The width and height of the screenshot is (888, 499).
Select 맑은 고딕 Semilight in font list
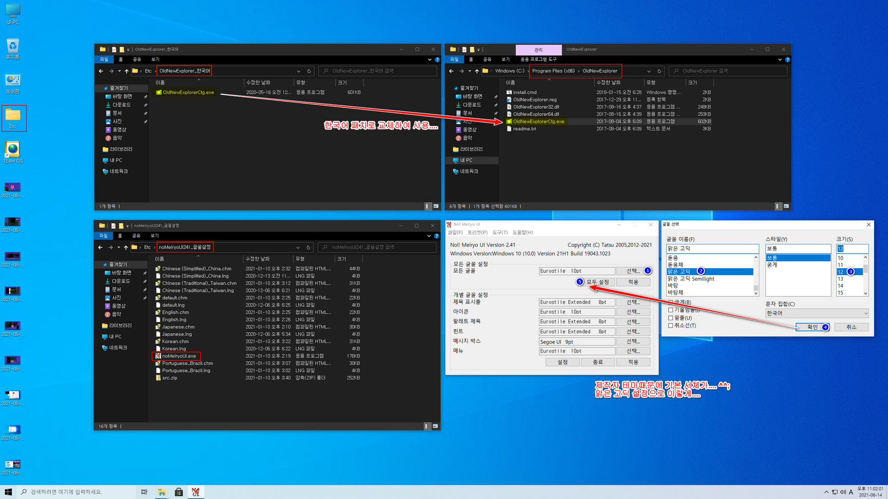pos(691,279)
